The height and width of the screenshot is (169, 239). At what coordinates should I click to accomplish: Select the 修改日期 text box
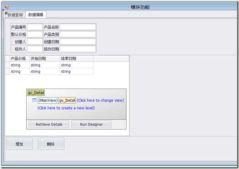(x=78, y=49)
